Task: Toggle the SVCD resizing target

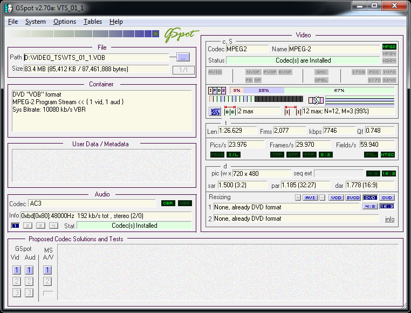Action: click(353, 198)
